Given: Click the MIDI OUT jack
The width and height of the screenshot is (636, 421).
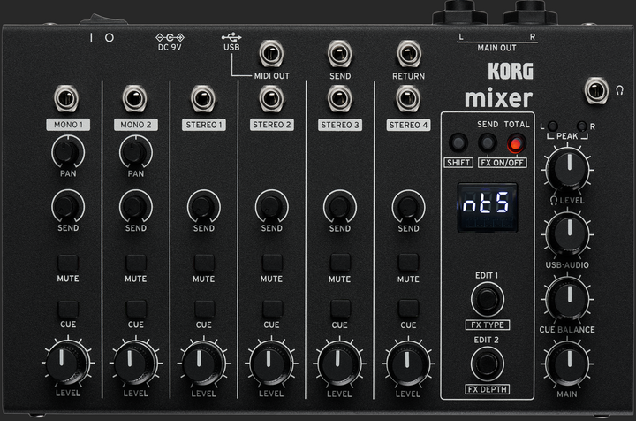Looking at the screenshot, I should click(x=271, y=53).
